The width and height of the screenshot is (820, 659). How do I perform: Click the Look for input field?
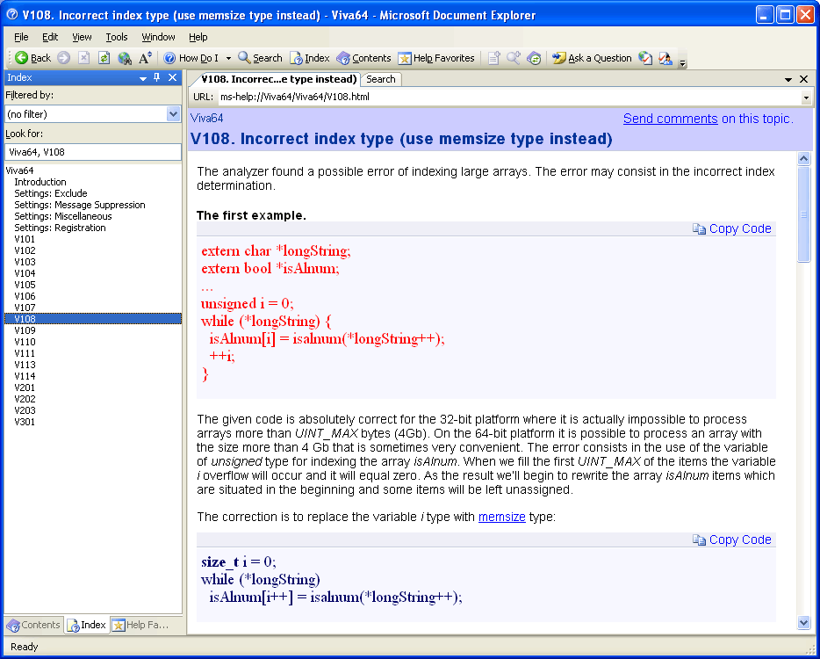click(x=93, y=152)
